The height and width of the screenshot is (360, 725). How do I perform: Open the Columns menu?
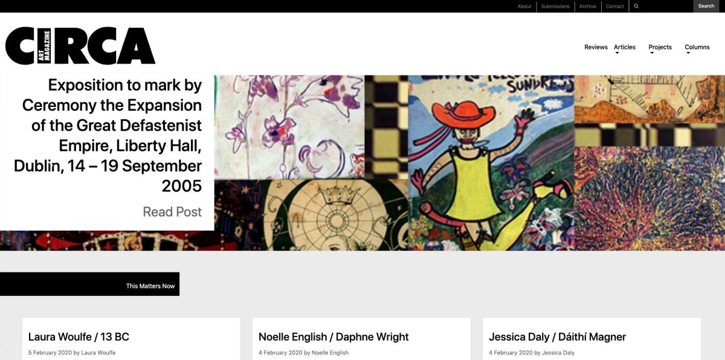coord(697,47)
